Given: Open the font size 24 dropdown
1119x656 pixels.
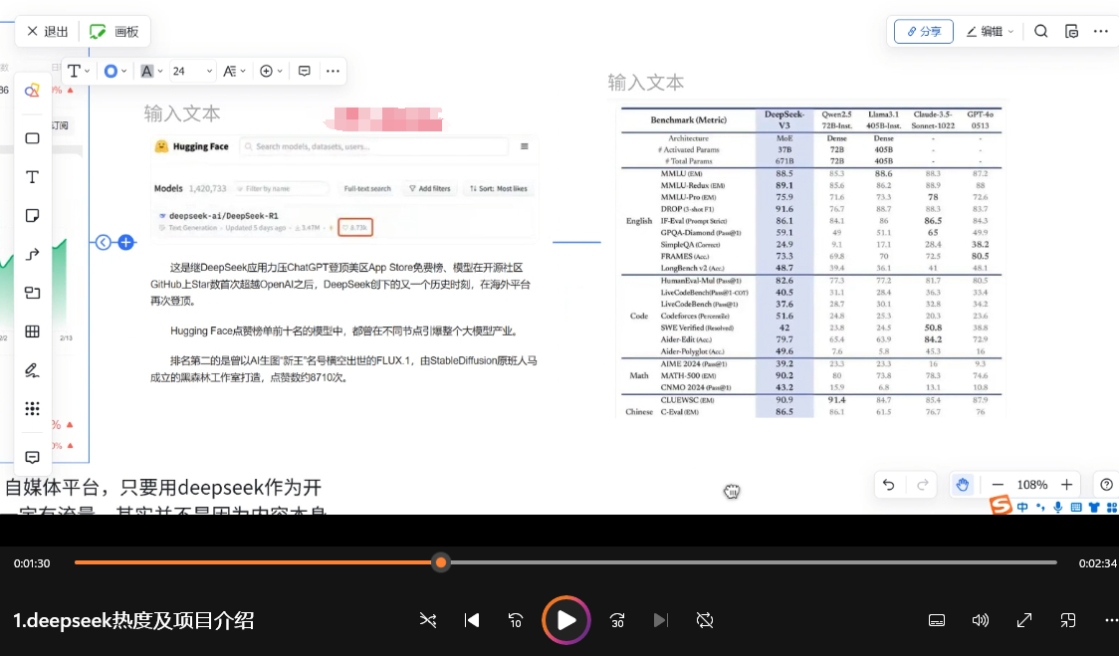Looking at the screenshot, I should coord(192,71).
